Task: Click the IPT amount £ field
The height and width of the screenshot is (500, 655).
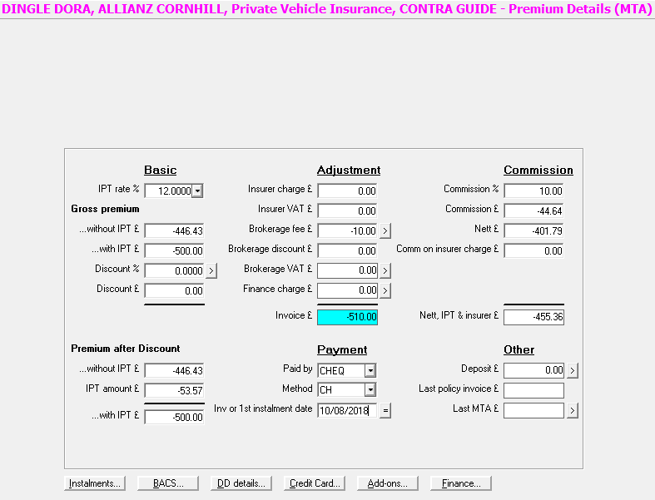Action: (x=174, y=390)
